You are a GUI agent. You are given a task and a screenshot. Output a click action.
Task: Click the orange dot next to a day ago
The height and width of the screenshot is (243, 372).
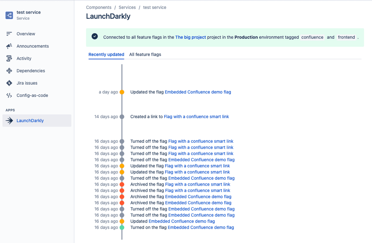click(122, 92)
